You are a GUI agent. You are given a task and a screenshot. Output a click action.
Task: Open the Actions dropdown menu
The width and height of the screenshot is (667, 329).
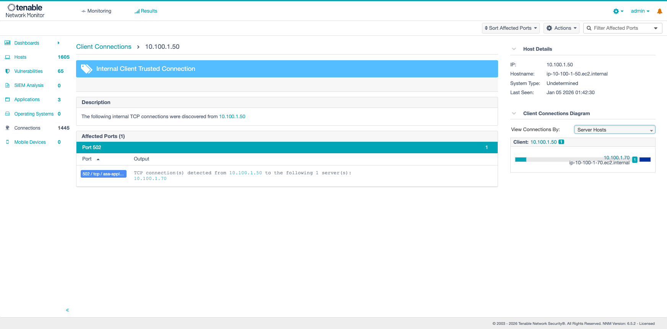click(x=561, y=28)
